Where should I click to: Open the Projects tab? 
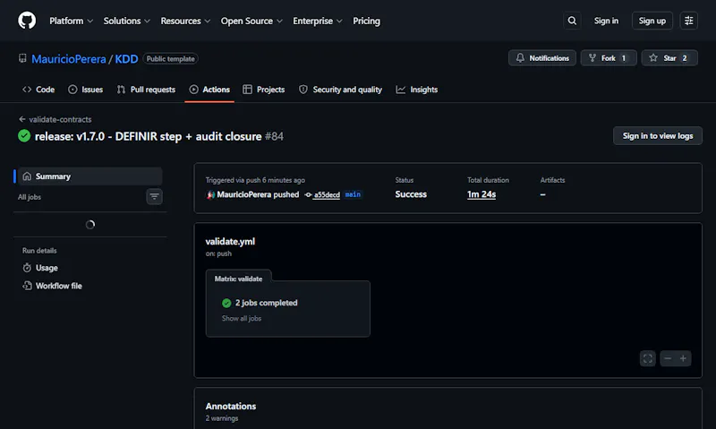click(x=264, y=90)
